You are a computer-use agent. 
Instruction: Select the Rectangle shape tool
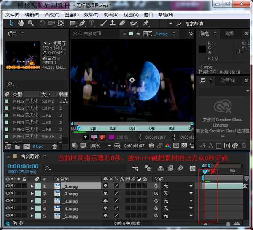[x=73, y=23]
